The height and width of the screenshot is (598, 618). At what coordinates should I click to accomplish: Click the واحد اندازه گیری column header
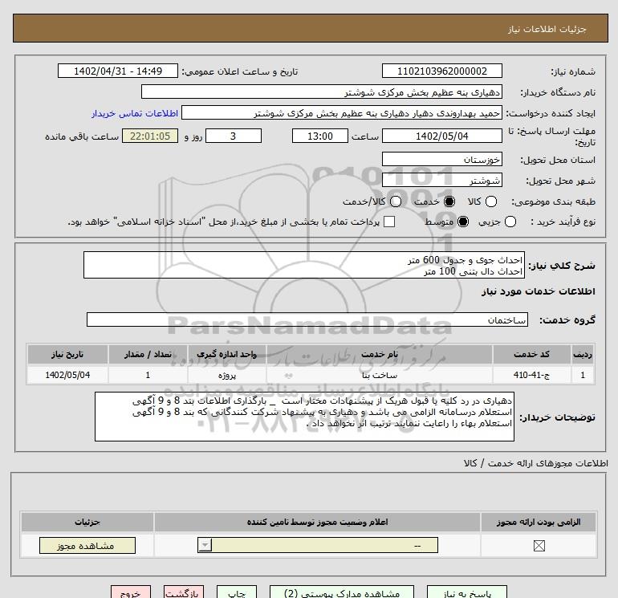pos(227,354)
